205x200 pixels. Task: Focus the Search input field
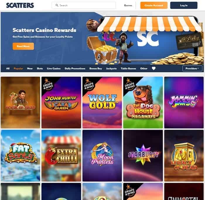coord(84,5)
